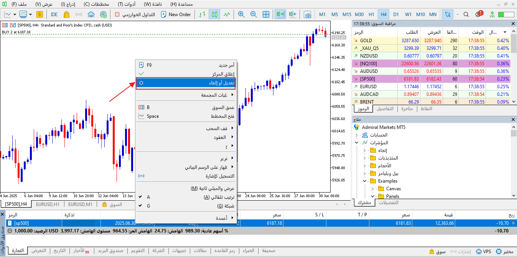Open the account profile icon with notification
Viewport: 517px width, 257px height.
(479, 14)
